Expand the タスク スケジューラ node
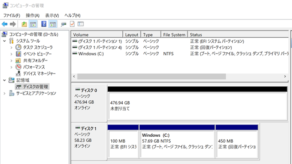This screenshot has height=164, width=292. 11,48
